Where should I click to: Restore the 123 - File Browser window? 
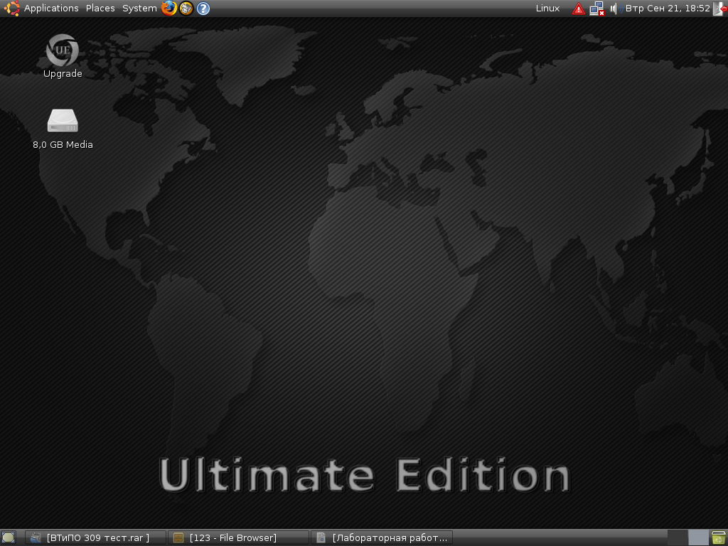[238, 537]
